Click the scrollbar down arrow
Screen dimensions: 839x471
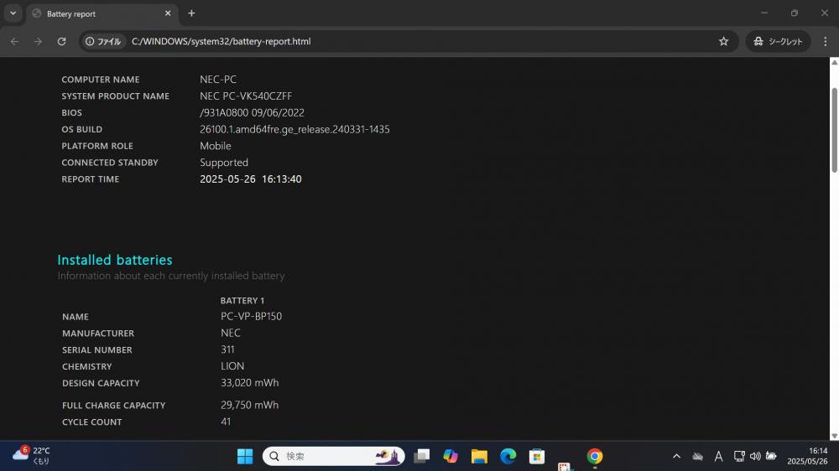(834, 436)
